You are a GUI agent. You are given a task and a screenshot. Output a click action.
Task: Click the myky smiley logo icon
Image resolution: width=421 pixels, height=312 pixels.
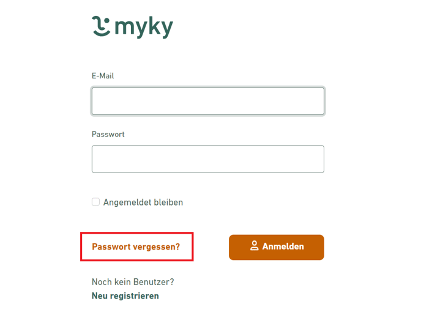click(x=101, y=26)
